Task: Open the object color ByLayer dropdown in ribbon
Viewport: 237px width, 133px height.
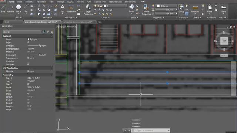Action: 176,6
